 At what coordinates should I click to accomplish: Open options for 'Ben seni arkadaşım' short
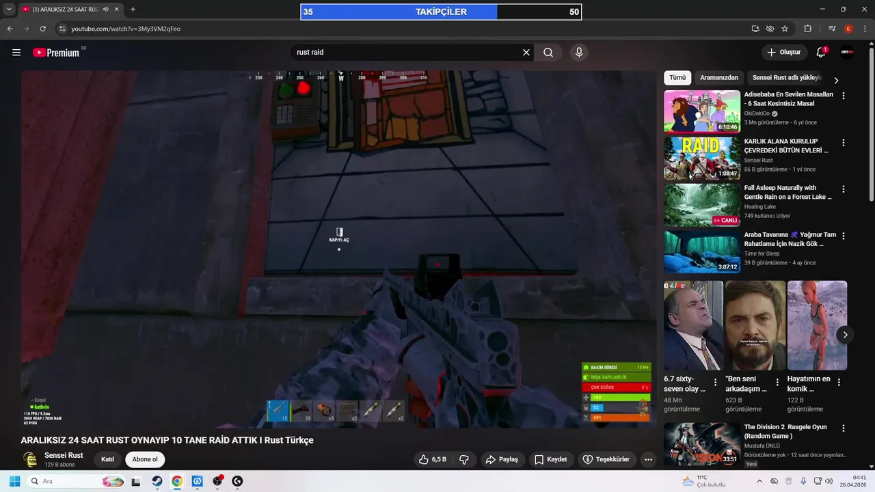click(x=777, y=383)
